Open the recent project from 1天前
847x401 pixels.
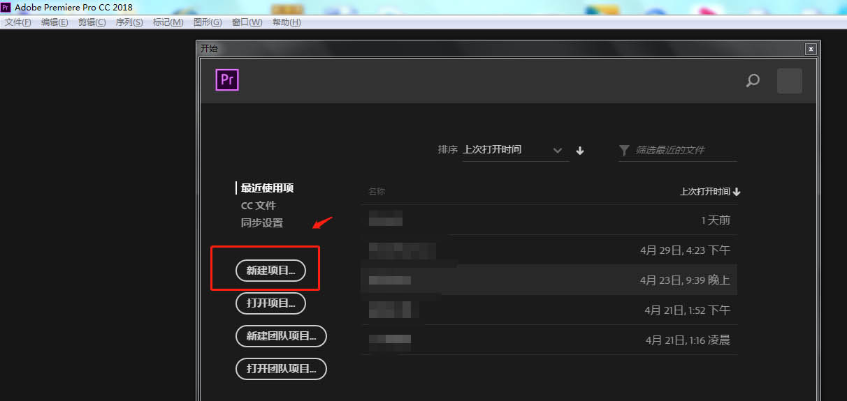coord(549,220)
